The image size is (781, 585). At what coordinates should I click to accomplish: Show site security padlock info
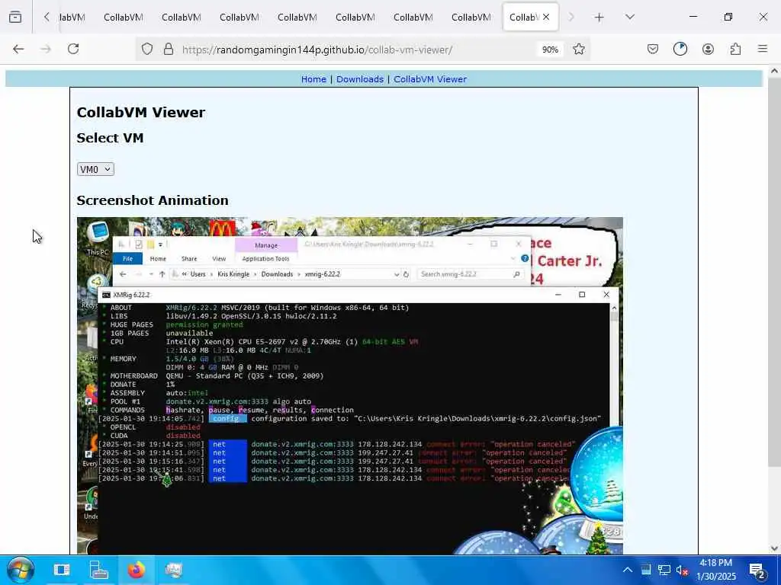169,49
